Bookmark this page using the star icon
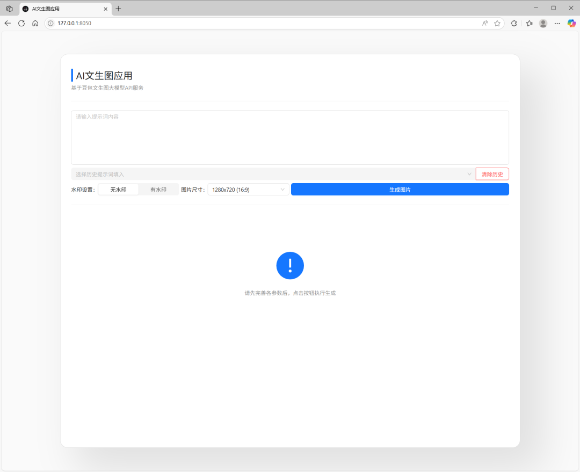Viewport: 580px width, 472px height. pyautogui.click(x=497, y=23)
